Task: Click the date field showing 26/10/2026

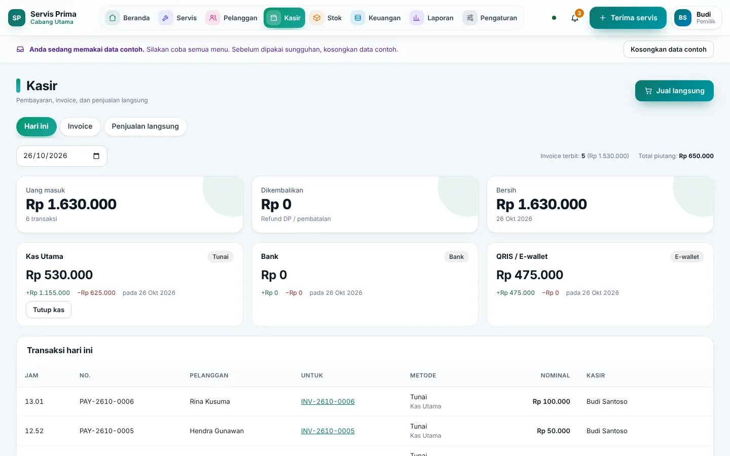Action: click(x=62, y=156)
